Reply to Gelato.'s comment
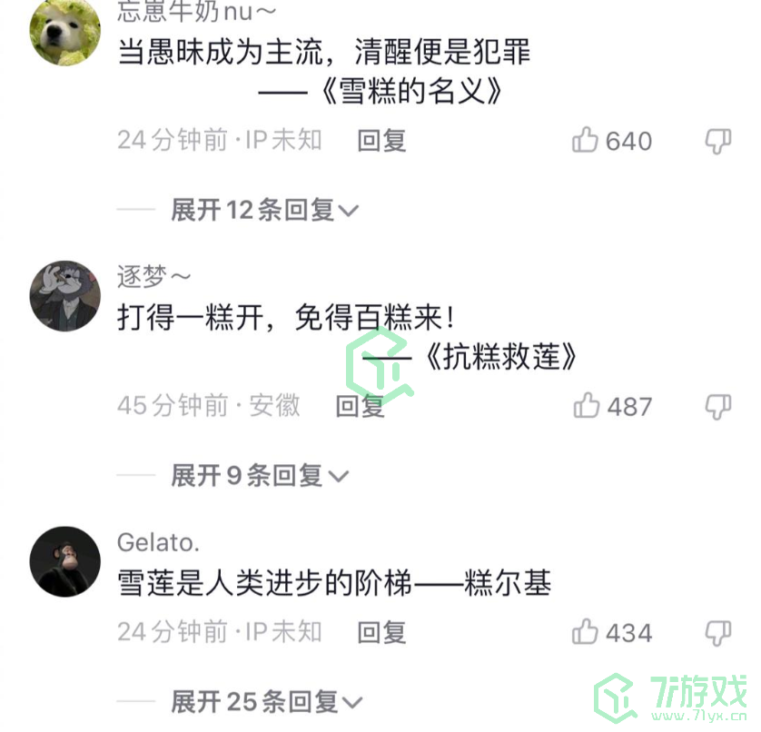This screenshot has width=761, height=732. [381, 632]
